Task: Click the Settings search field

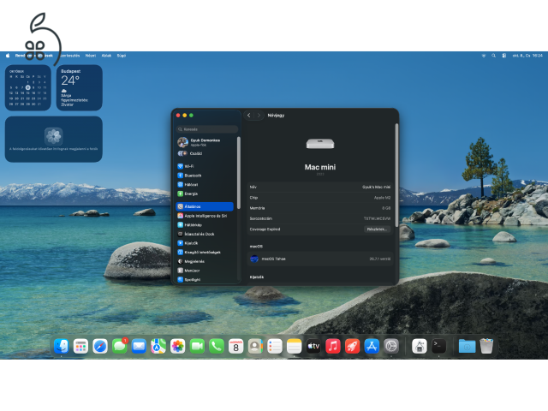Action: (207, 129)
